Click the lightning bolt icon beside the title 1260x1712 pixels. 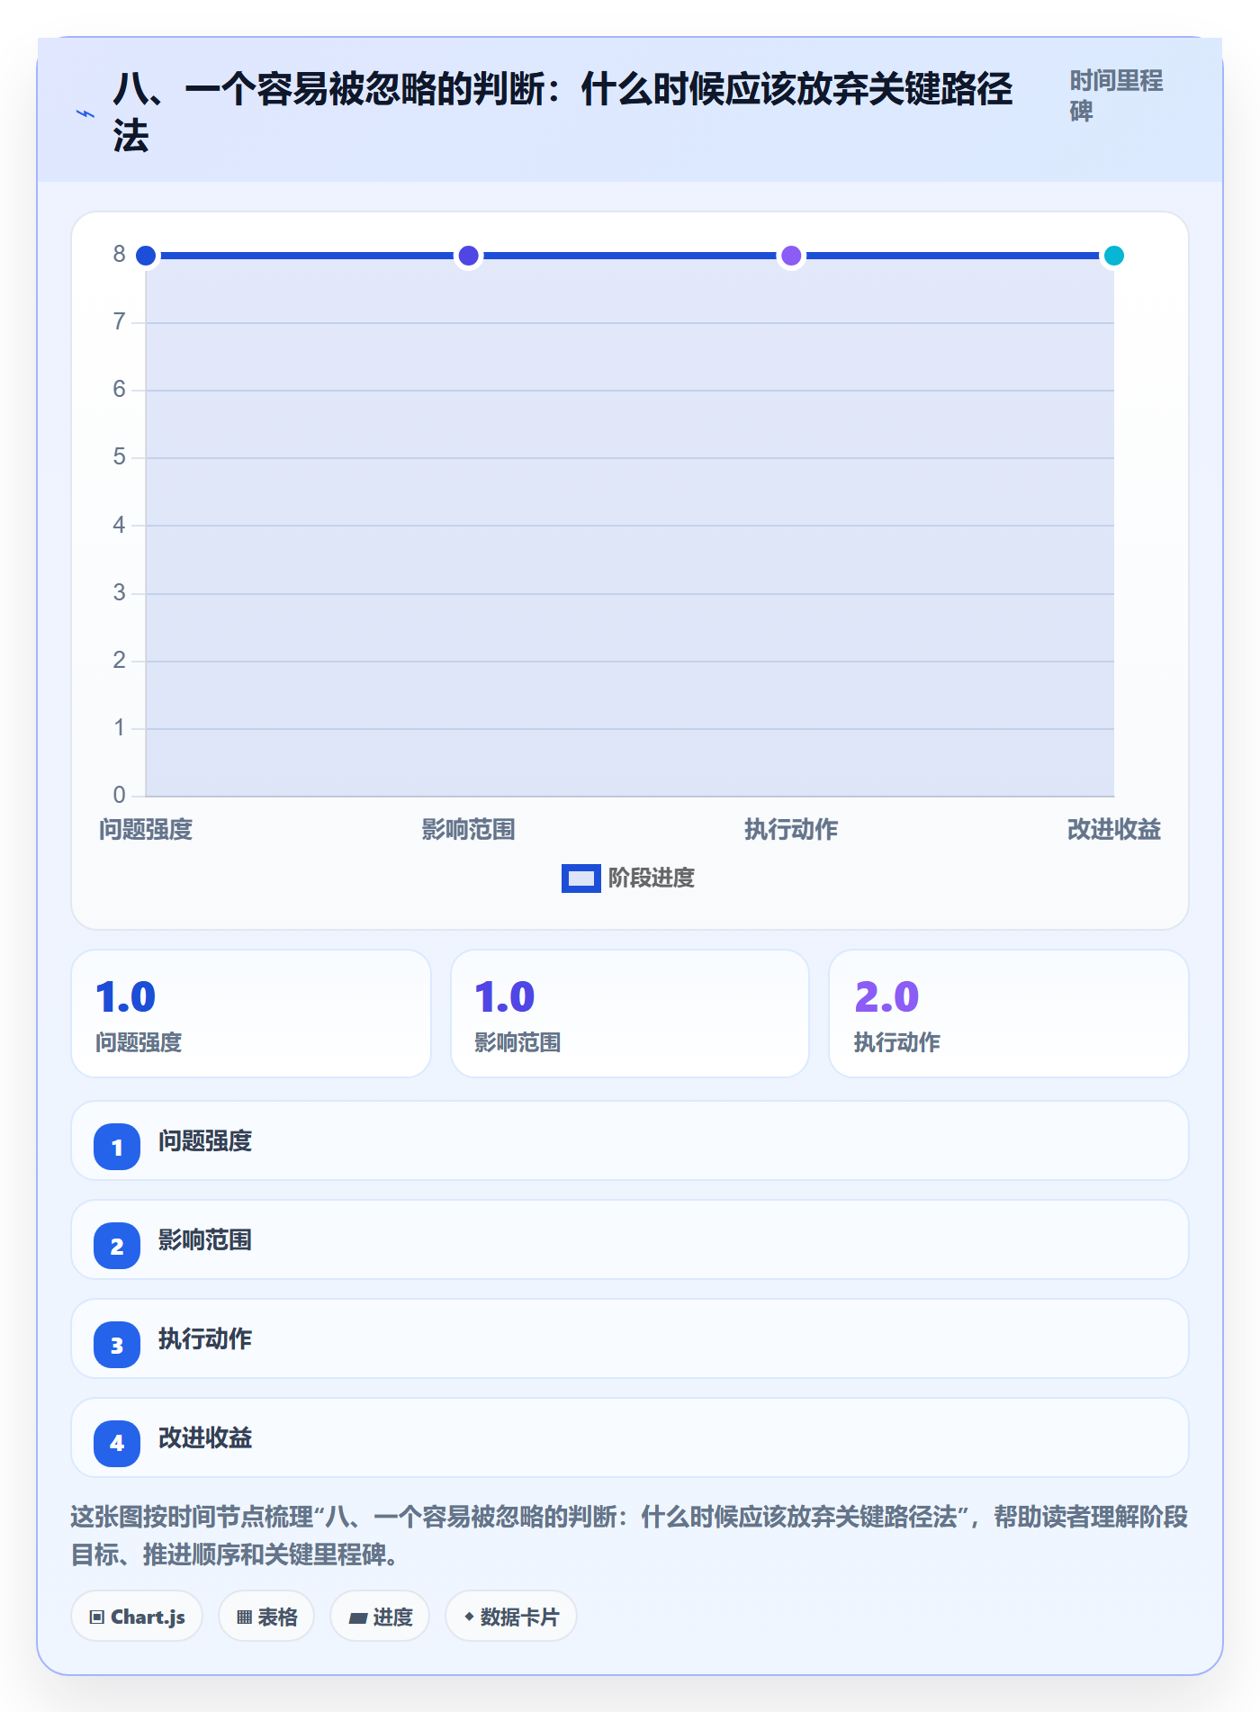pyautogui.click(x=85, y=114)
